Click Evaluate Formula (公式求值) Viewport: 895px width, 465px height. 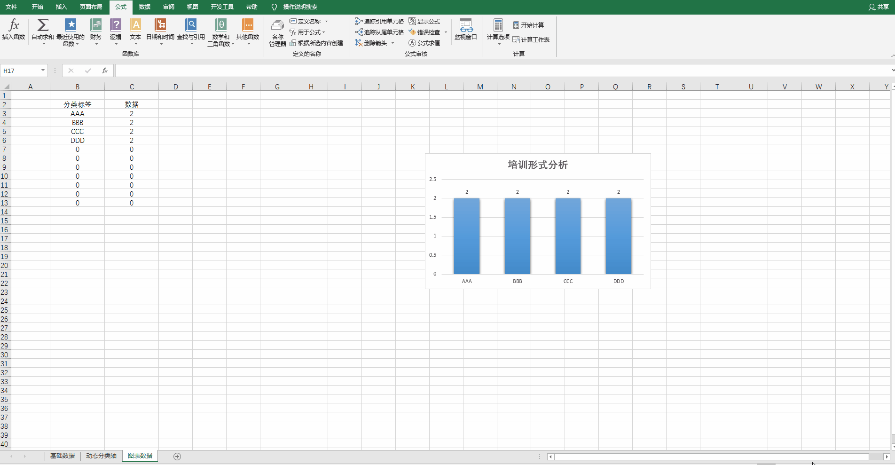[x=424, y=43]
